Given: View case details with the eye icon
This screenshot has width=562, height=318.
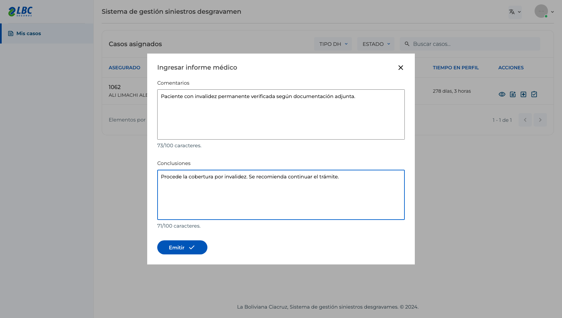Looking at the screenshot, I should [502, 94].
